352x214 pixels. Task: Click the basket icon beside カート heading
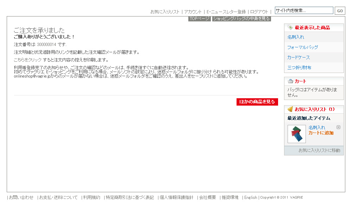tap(290, 81)
